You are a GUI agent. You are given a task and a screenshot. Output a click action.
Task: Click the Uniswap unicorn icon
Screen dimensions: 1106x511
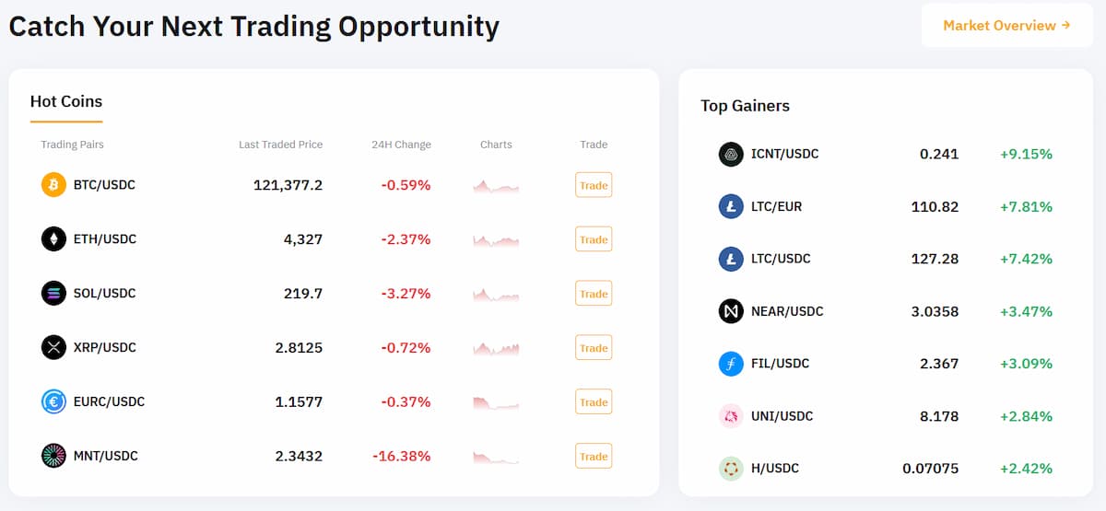point(731,416)
